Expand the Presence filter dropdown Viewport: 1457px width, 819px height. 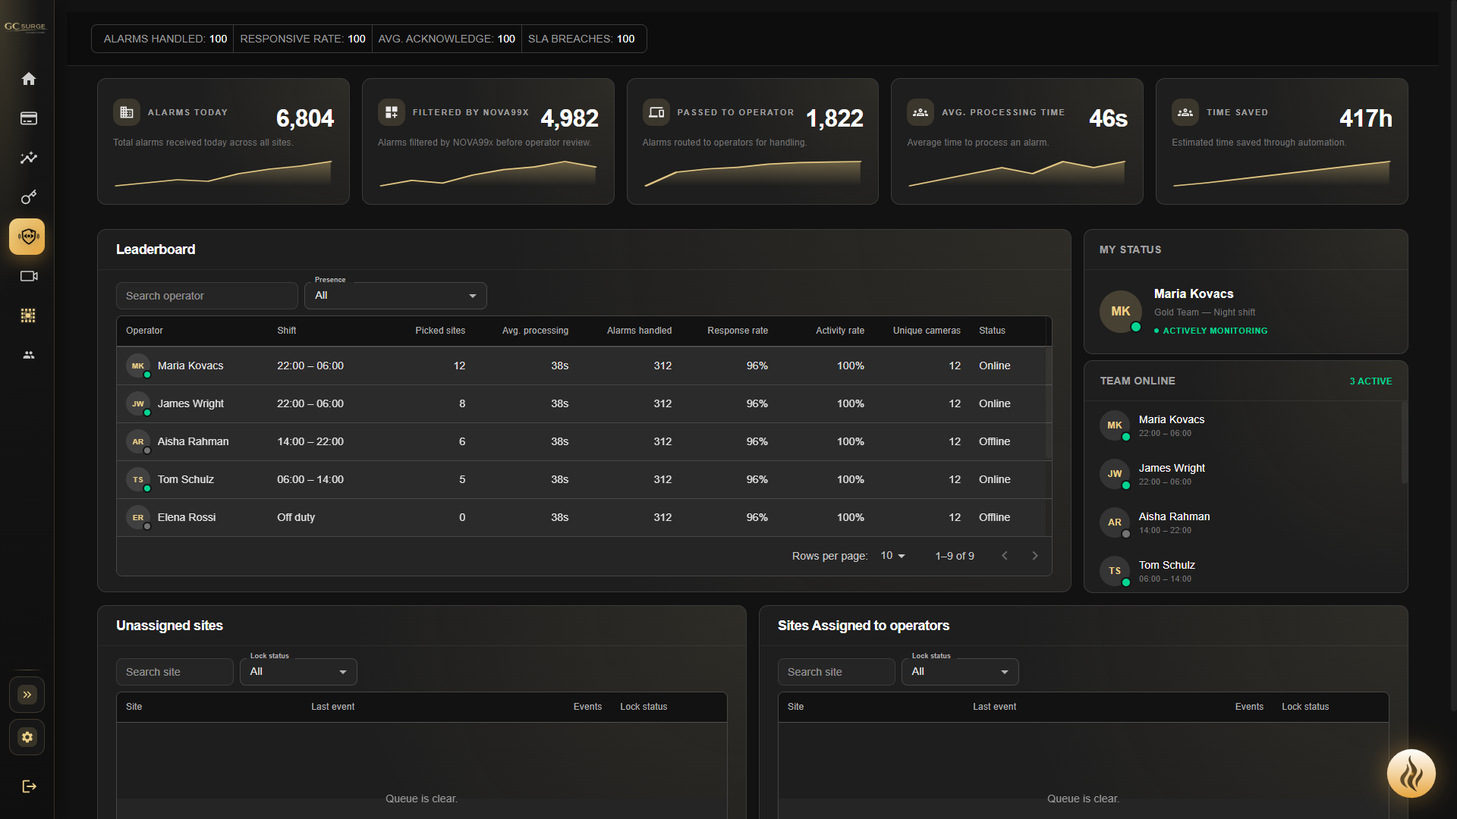coord(395,296)
